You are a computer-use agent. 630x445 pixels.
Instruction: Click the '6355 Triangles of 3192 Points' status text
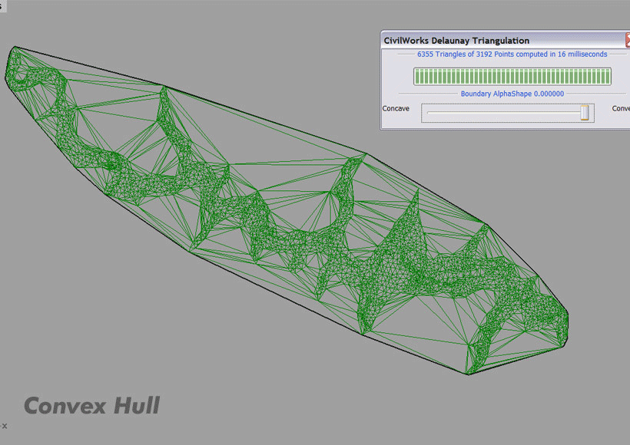coord(512,54)
